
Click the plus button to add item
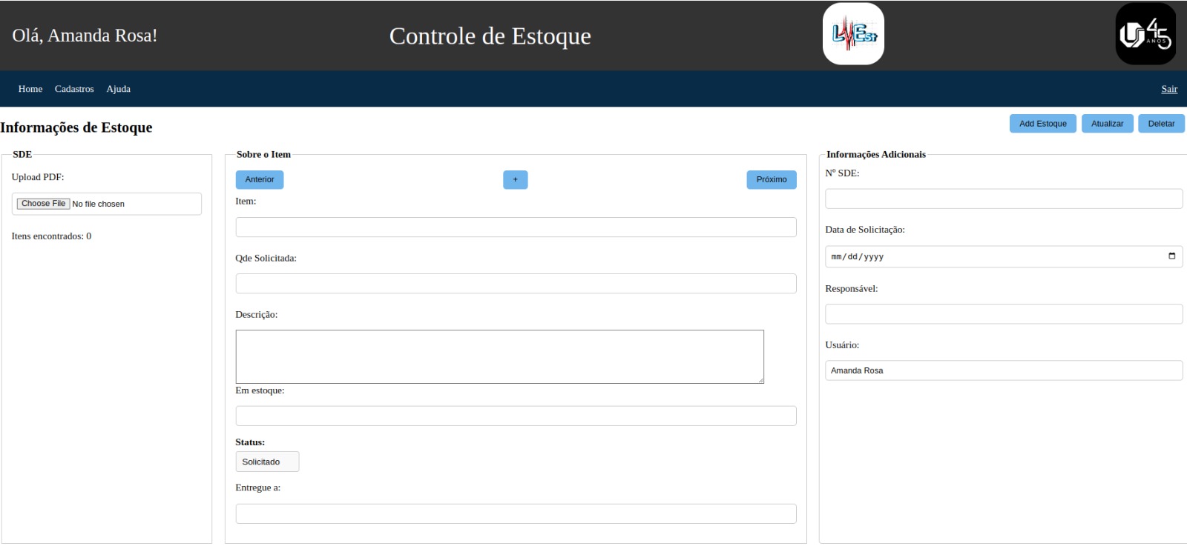[x=516, y=179]
